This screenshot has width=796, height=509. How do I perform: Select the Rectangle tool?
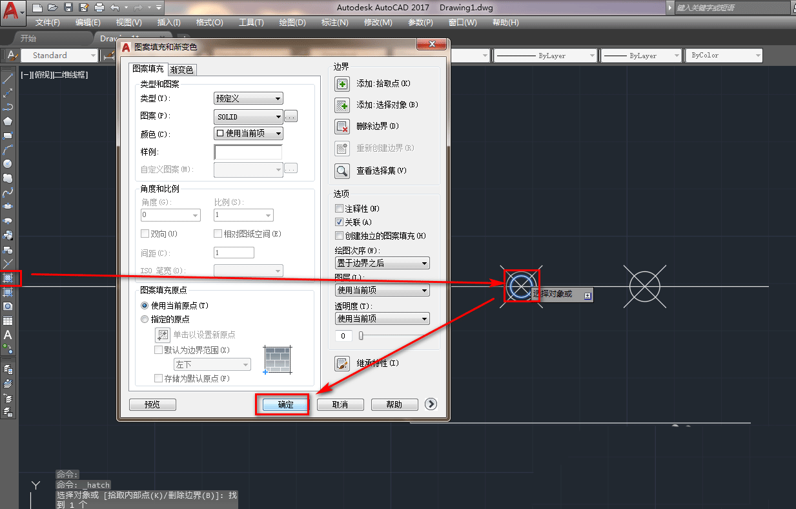(8, 136)
